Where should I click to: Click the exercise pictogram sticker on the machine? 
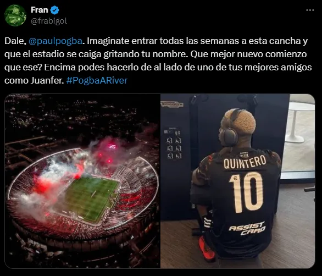coord(173,143)
